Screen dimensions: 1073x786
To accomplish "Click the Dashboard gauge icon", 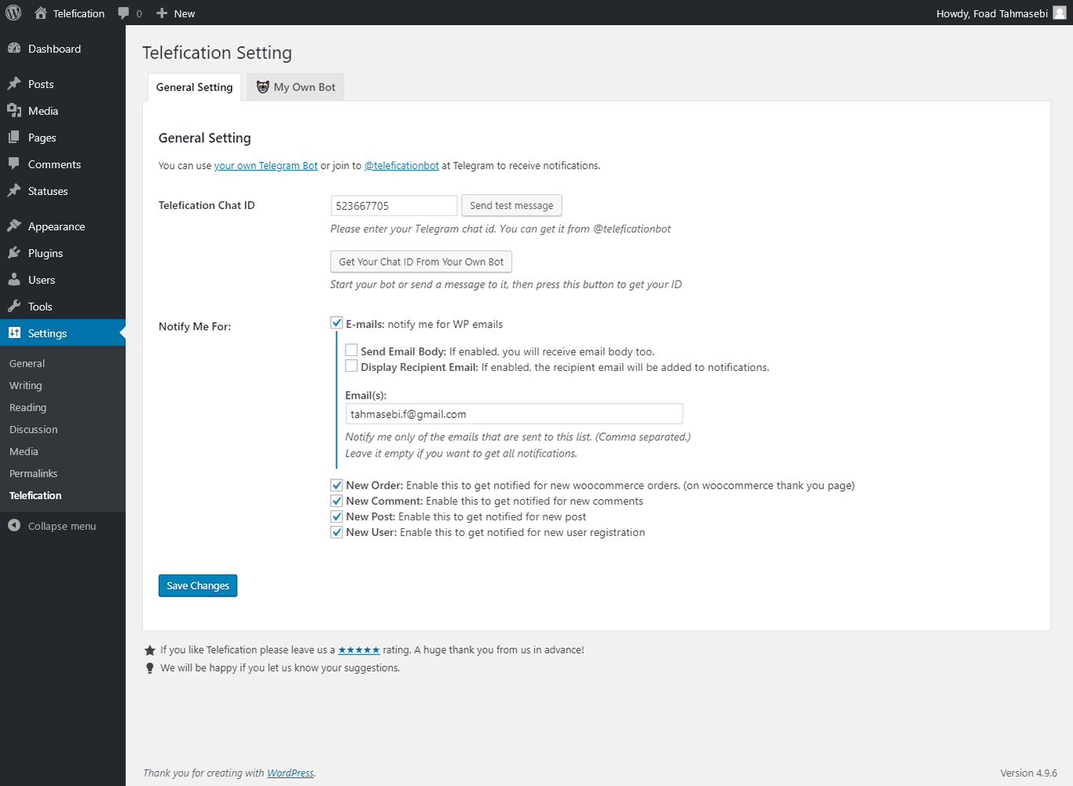I will (x=14, y=49).
